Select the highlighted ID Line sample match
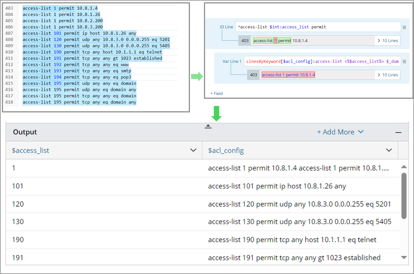 coord(272,40)
